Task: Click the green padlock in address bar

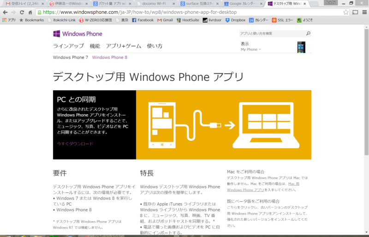Action: (x=39, y=12)
